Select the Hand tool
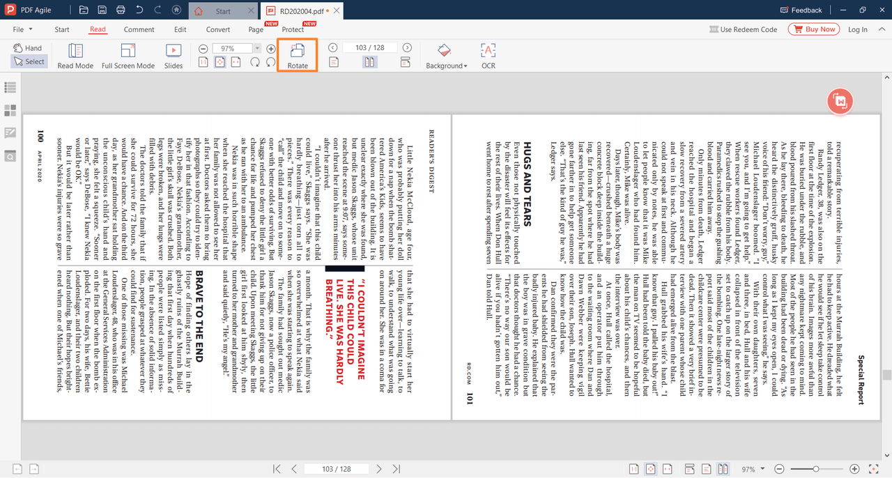The width and height of the screenshot is (892, 478). [28, 47]
